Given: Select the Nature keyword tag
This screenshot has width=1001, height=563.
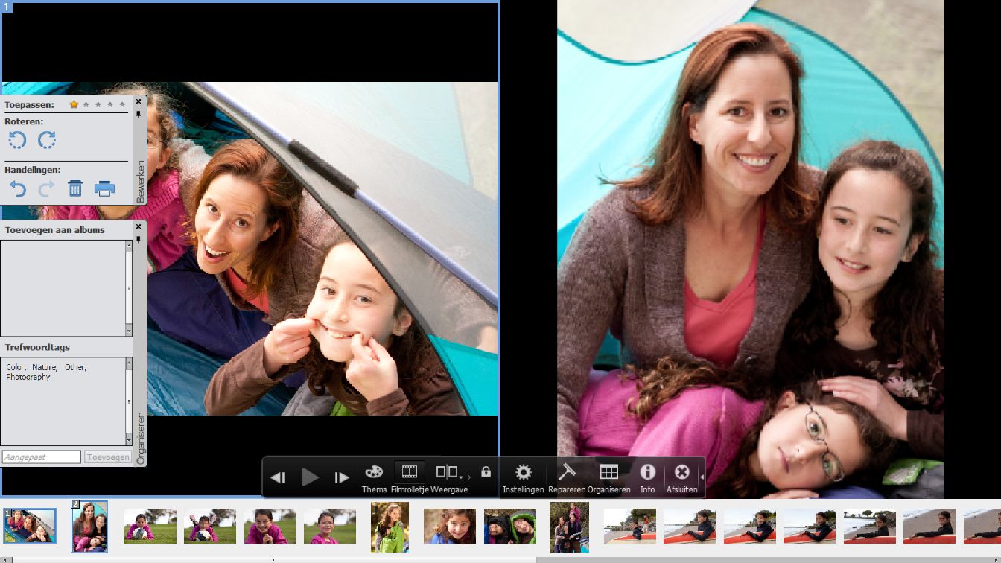Looking at the screenshot, I should click(x=44, y=367).
